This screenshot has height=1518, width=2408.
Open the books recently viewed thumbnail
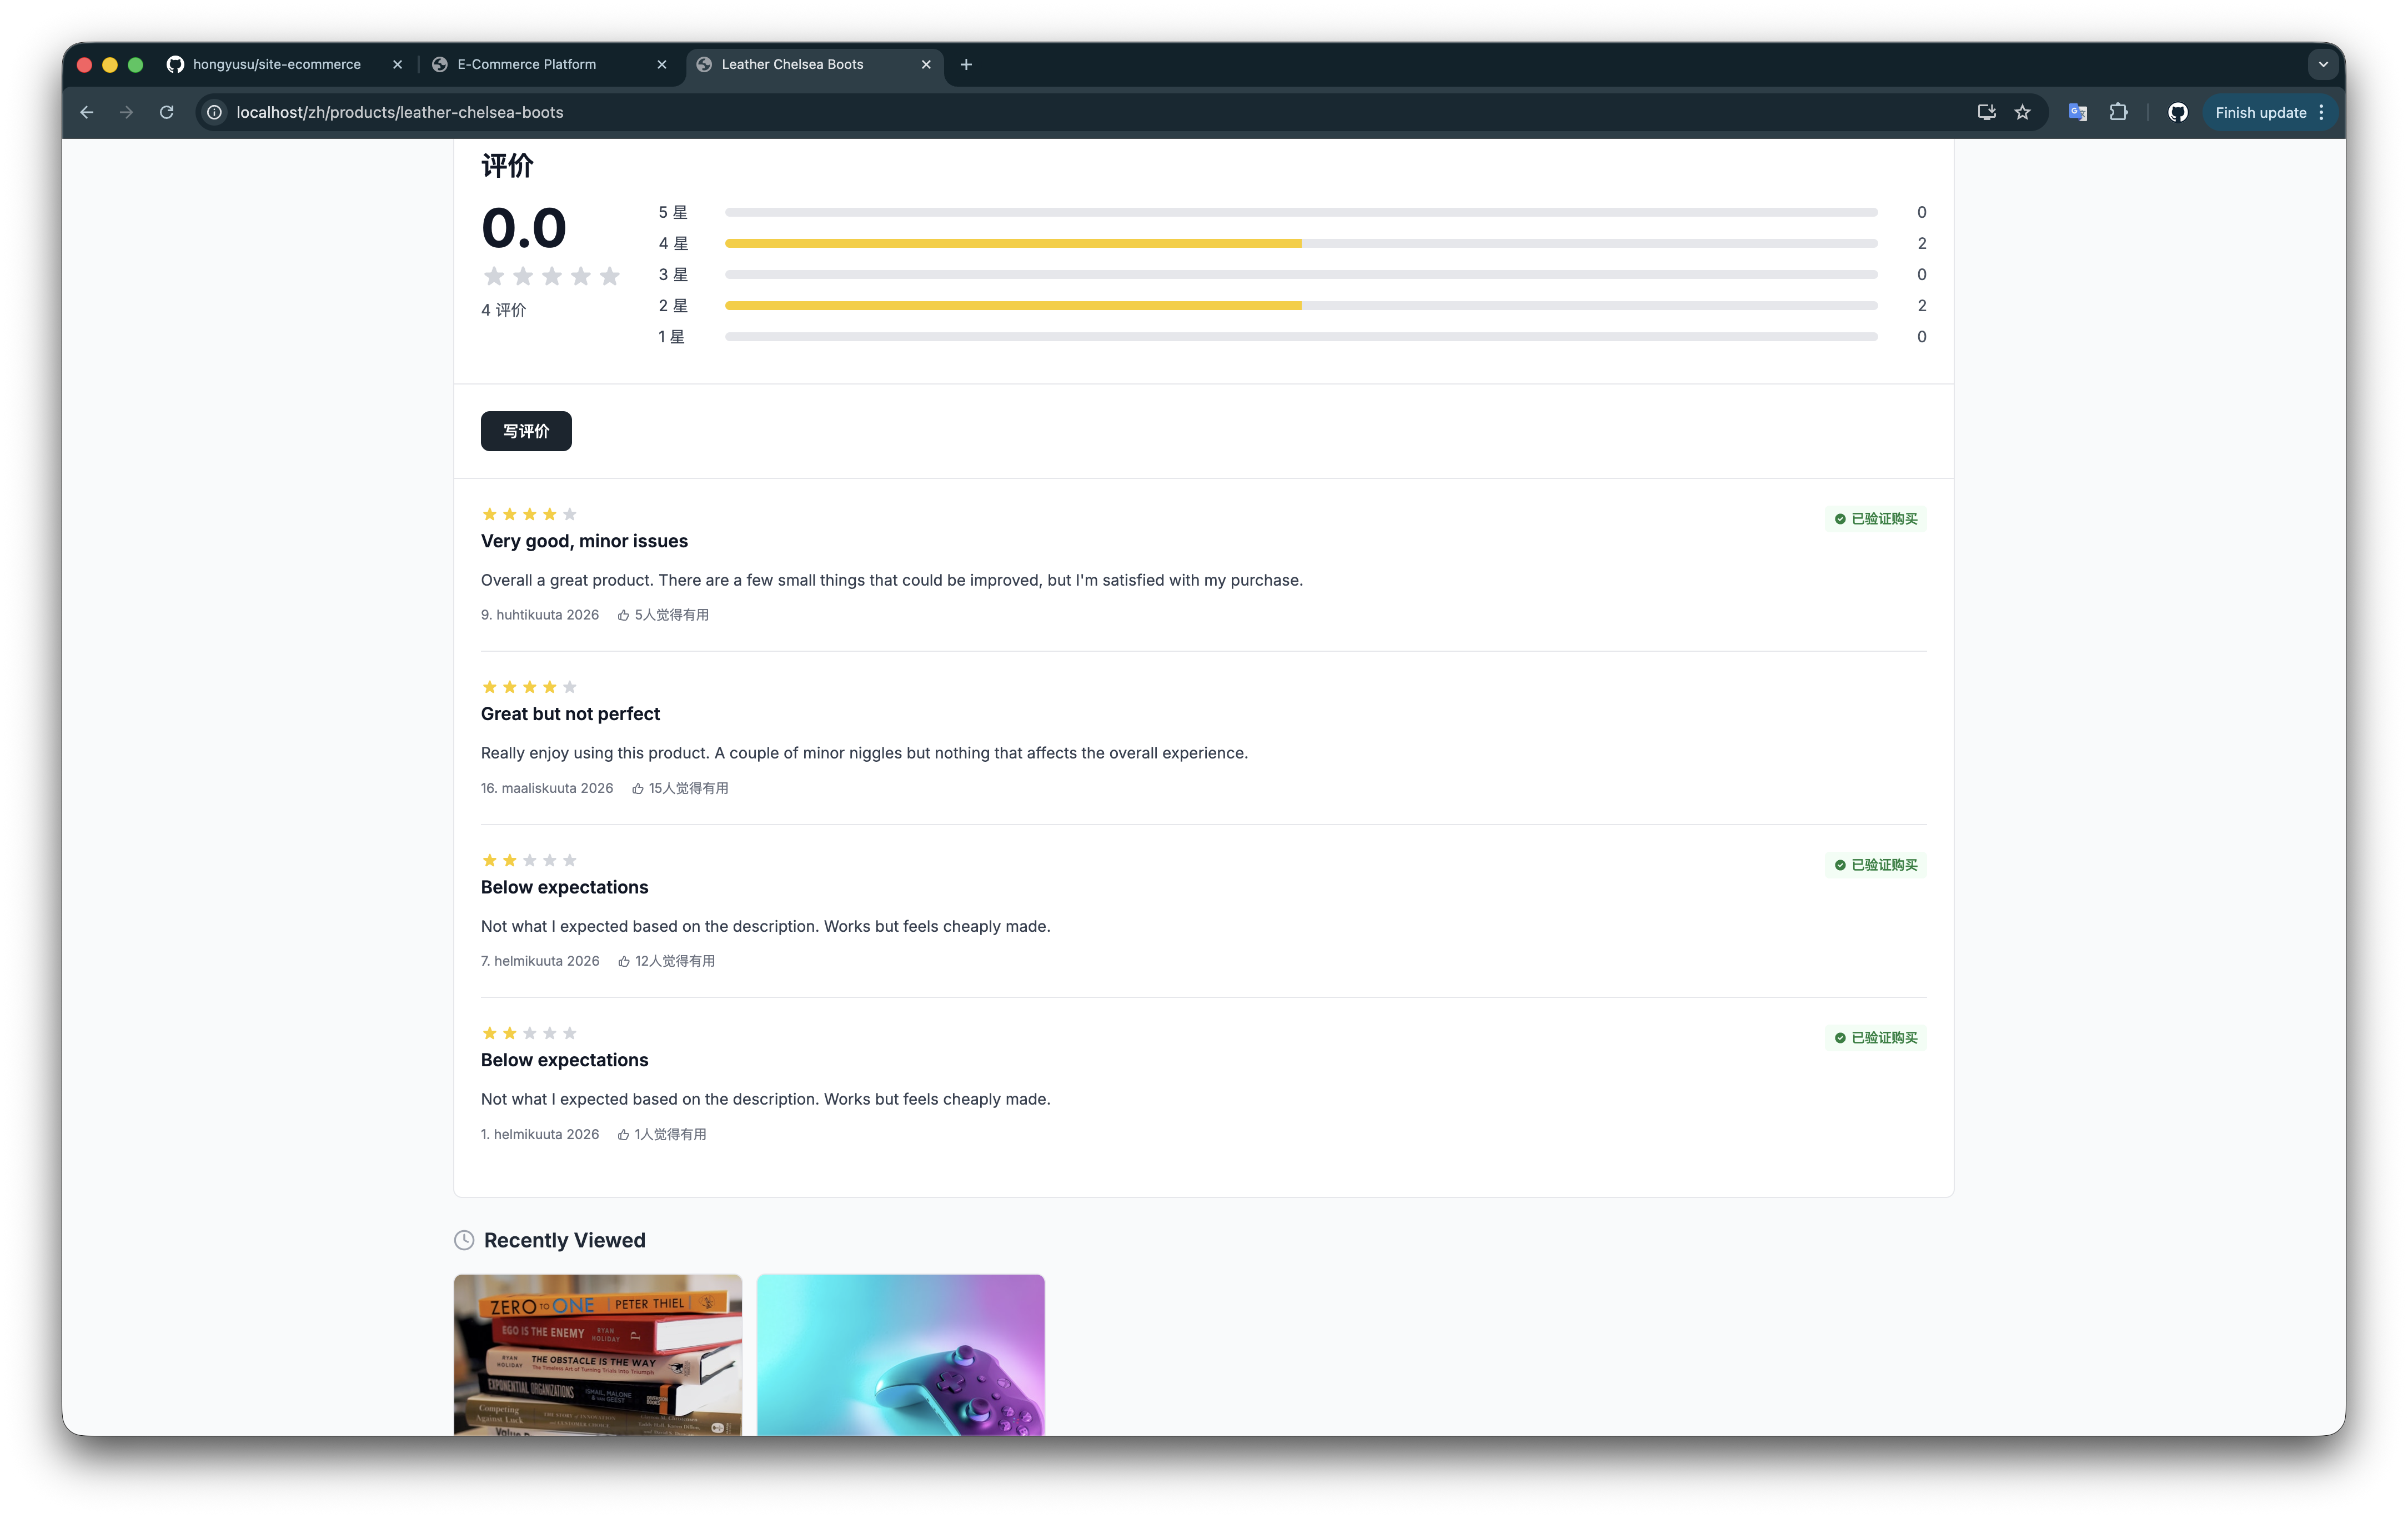[597, 1354]
